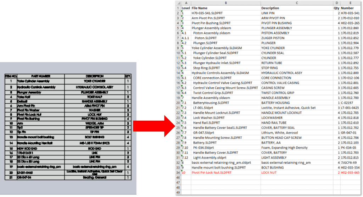Image resolution: width=363 pixels, height=197 pixels.
Task: Select cell 'Piston Assembly.sldasm'
Action: pos(226,33)
